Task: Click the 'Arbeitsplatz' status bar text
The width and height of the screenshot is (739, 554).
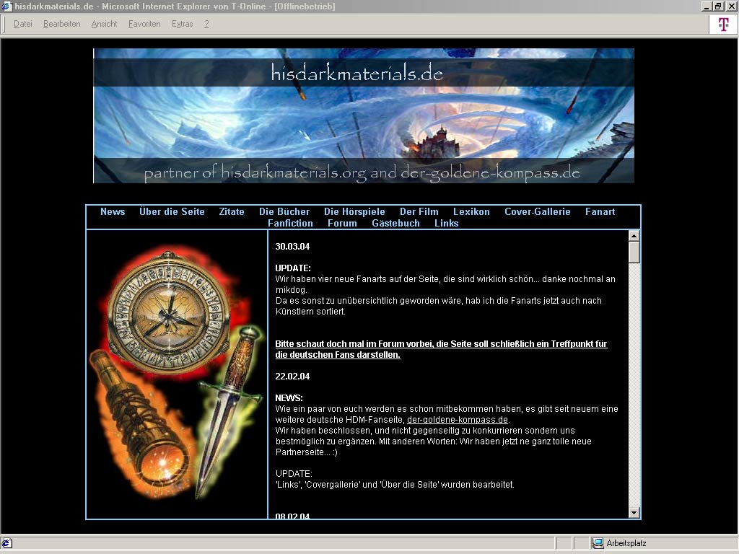Action: click(x=626, y=543)
